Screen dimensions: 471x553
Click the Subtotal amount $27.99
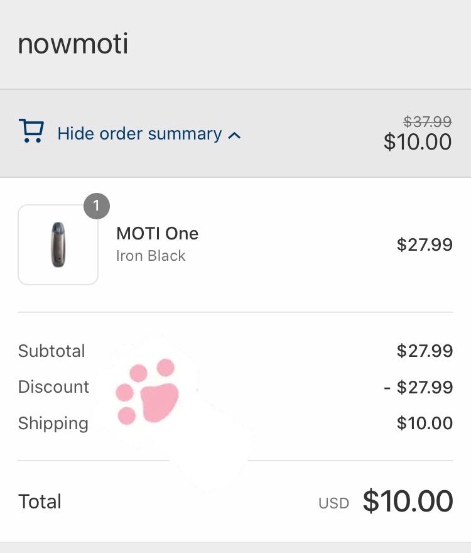[425, 351]
